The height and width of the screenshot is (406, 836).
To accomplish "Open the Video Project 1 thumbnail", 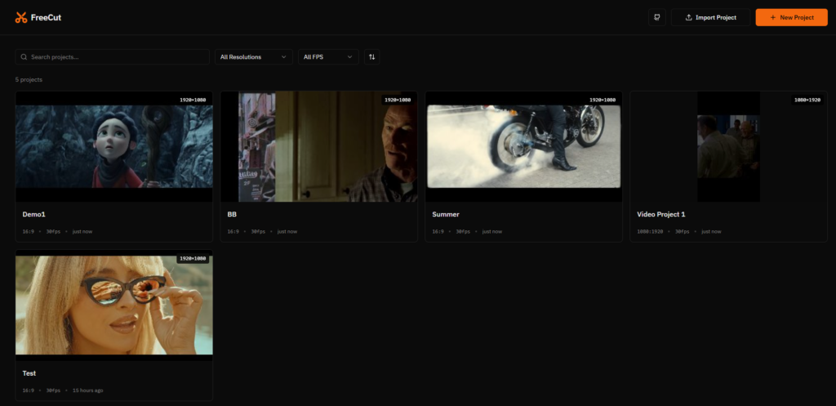I will point(728,147).
